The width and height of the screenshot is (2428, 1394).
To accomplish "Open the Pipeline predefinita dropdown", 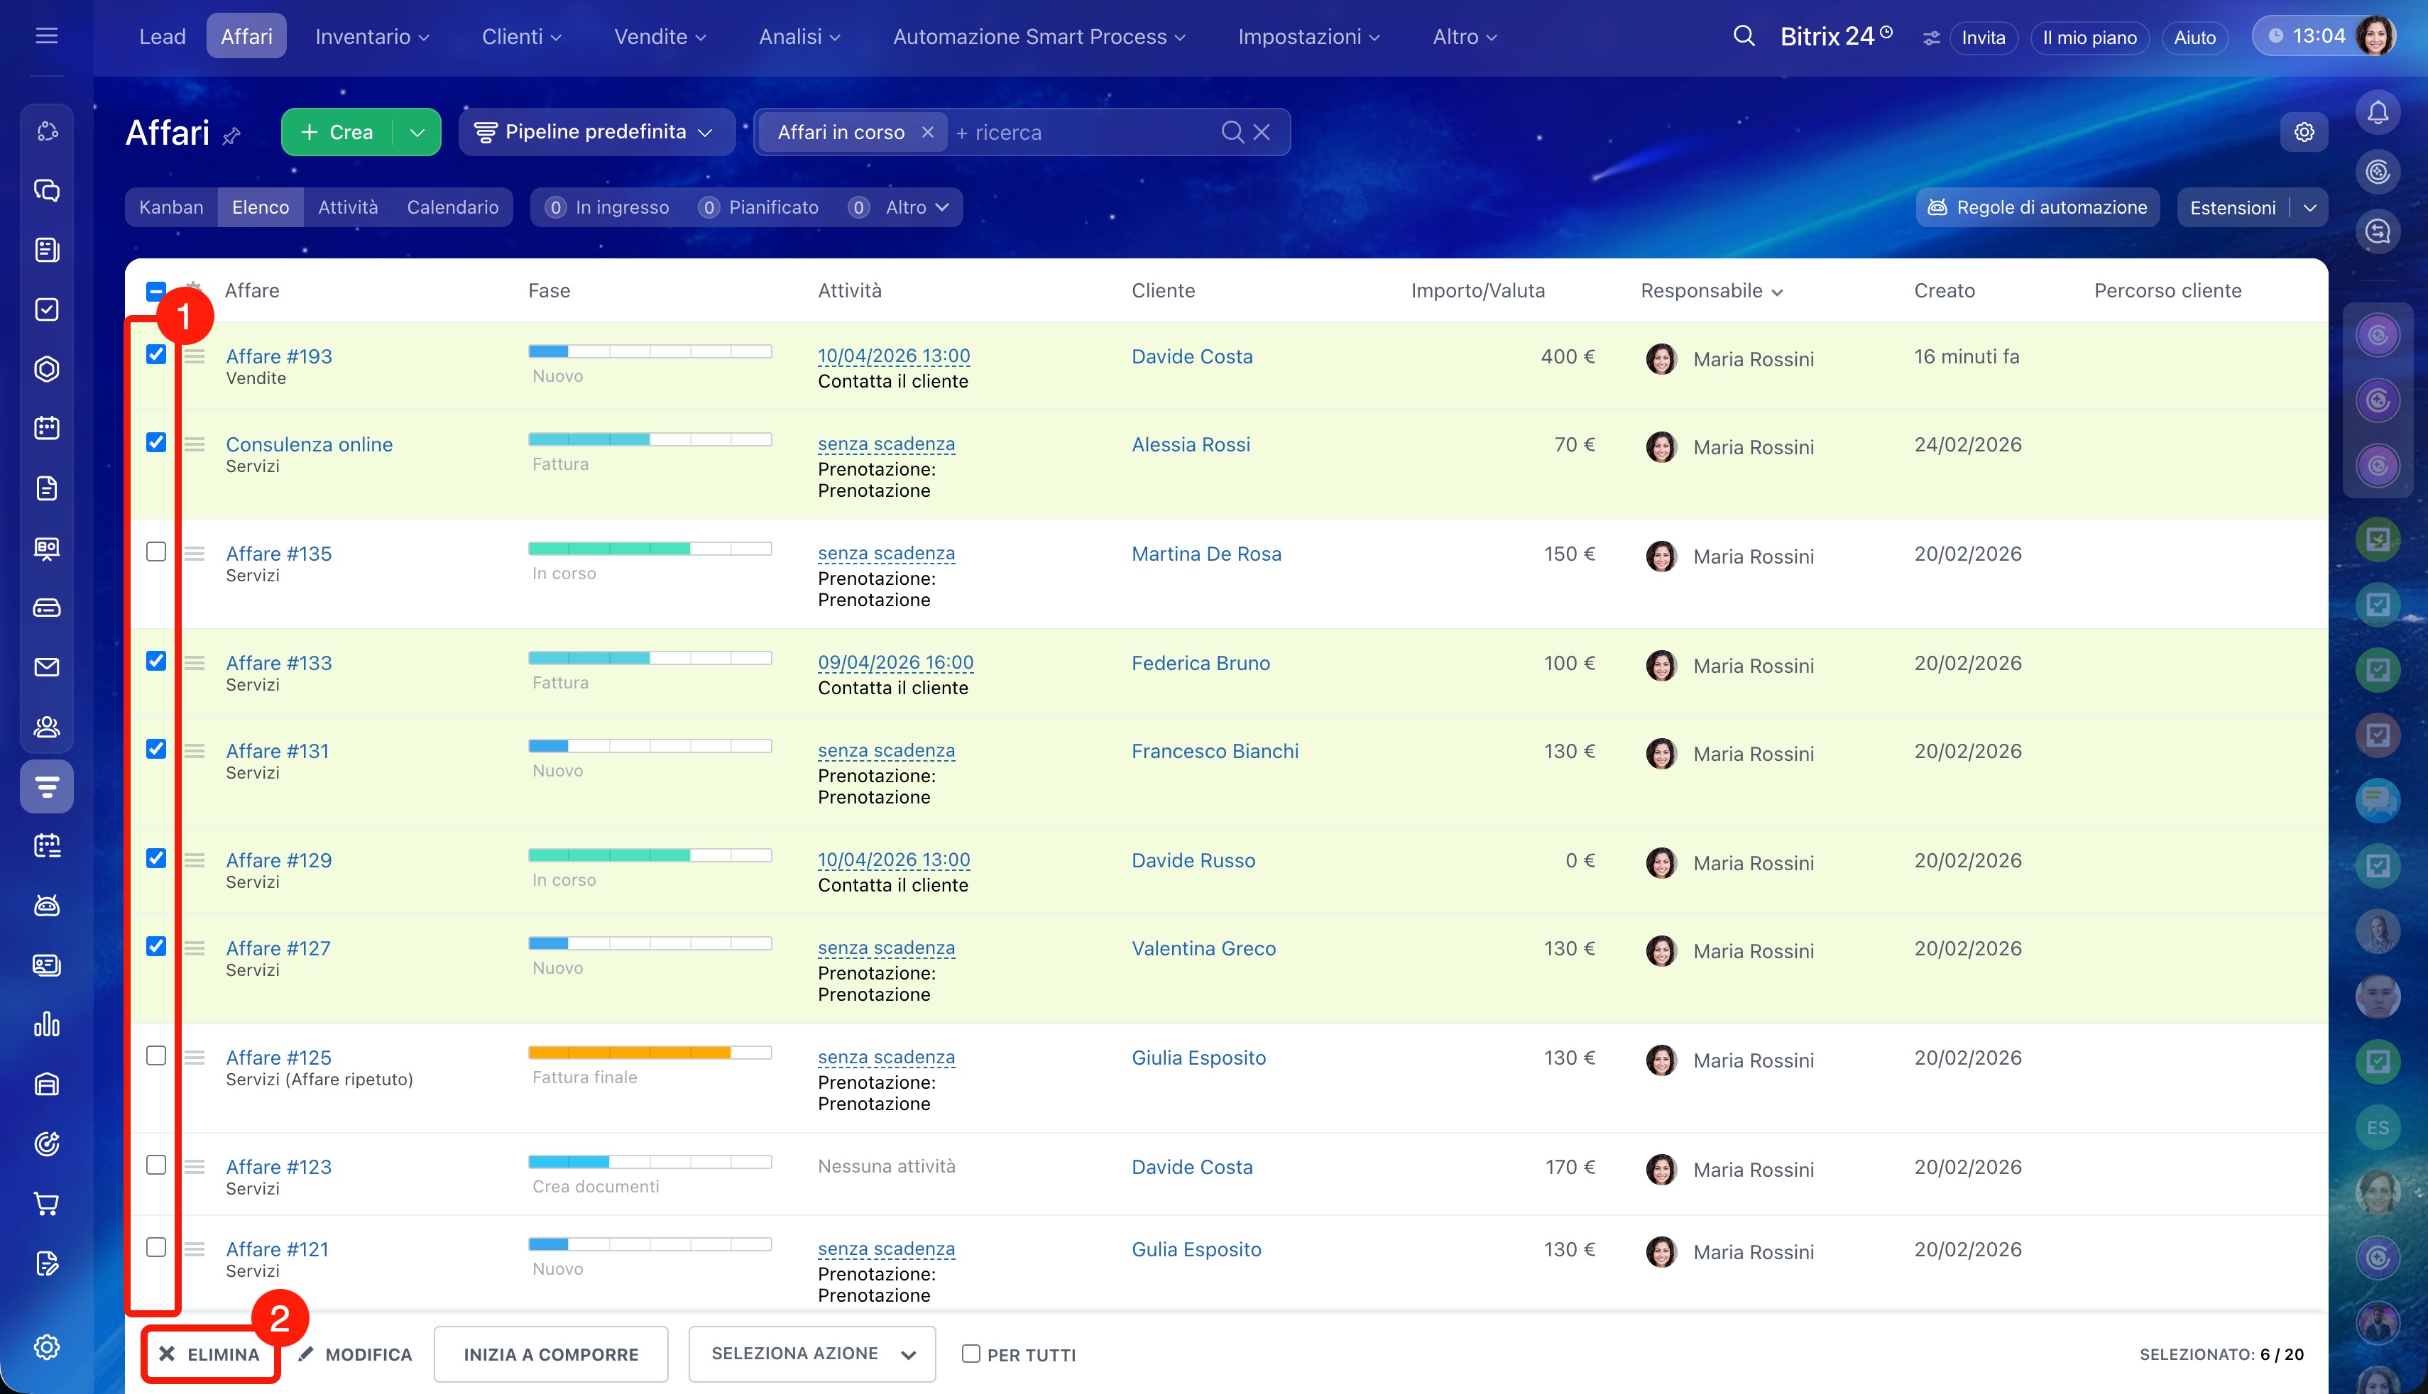I will pyautogui.click(x=596, y=132).
